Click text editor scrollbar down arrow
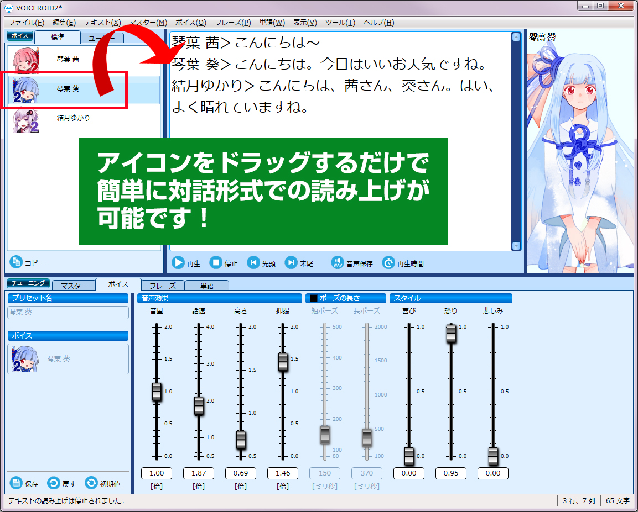The height and width of the screenshot is (512, 638). pyautogui.click(x=516, y=246)
